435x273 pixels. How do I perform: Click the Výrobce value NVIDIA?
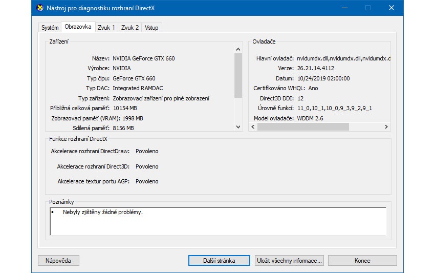pyautogui.click(x=121, y=68)
